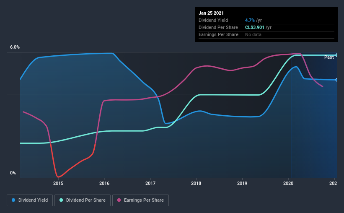Screen dimensions: 344x213
Task: Click the CL$3.901 dividend per share value
Action: pyautogui.click(x=254, y=27)
